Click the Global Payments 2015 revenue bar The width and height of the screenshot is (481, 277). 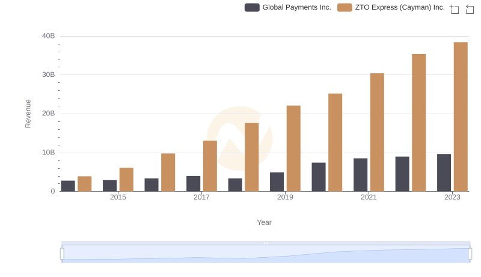[x=109, y=186]
